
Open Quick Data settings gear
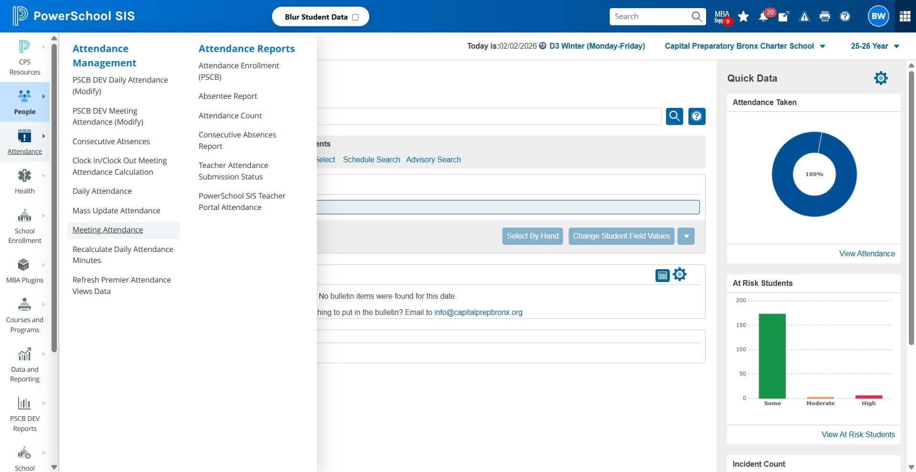881,78
